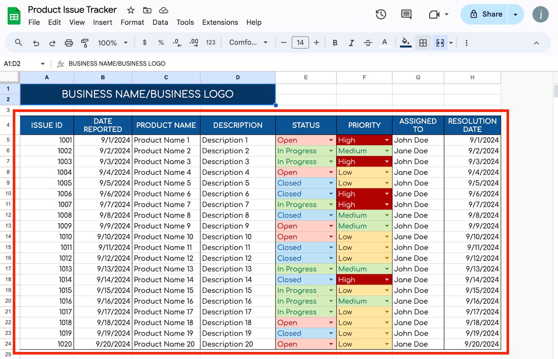Star this Product Issue Tracker document

tap(131, 10)
